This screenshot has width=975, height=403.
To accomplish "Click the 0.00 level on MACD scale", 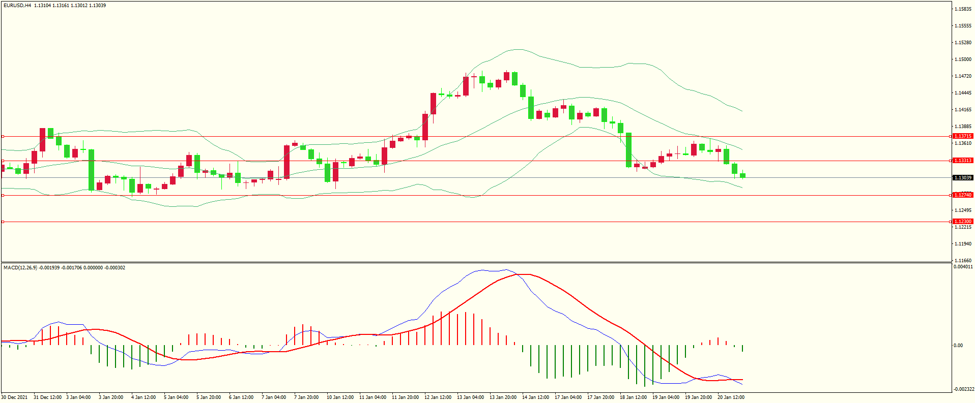I will (x=958, y=346).
